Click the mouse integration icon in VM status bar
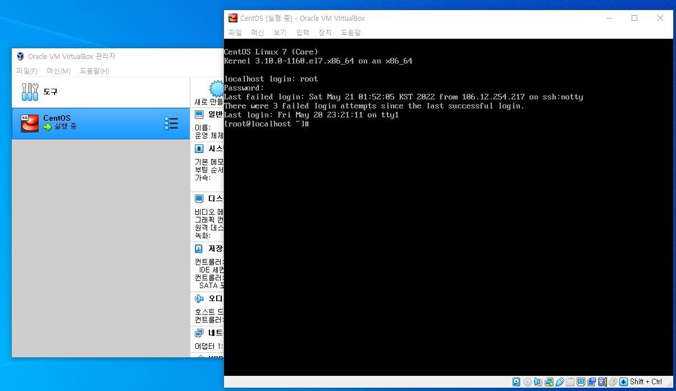This screenshot has width=676, height=391. 613,382
